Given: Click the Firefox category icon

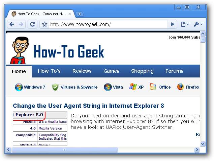Looking at the screenshot, I should point(180,87).
